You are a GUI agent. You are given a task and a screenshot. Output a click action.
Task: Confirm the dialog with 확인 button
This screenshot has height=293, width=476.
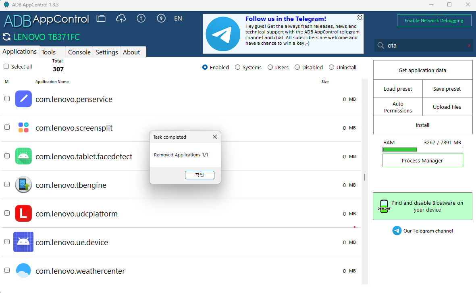(x=200, y=175)
